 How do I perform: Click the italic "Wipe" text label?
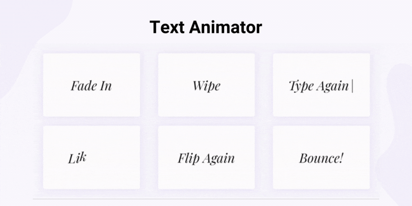pos(206,86)
